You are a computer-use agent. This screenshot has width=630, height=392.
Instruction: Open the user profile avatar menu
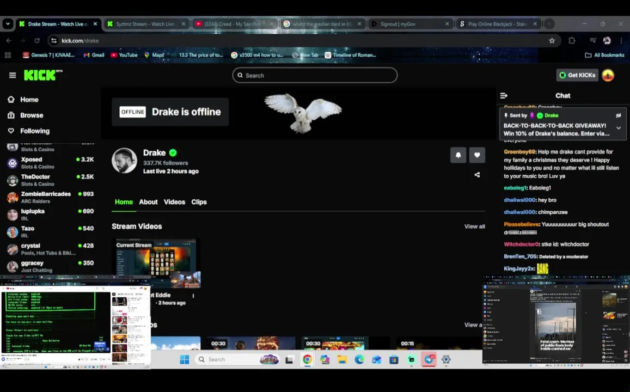coord(608,75)
